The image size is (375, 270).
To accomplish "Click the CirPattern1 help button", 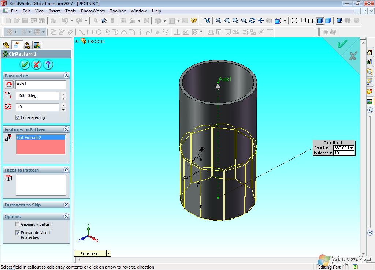I will [48, 64].
